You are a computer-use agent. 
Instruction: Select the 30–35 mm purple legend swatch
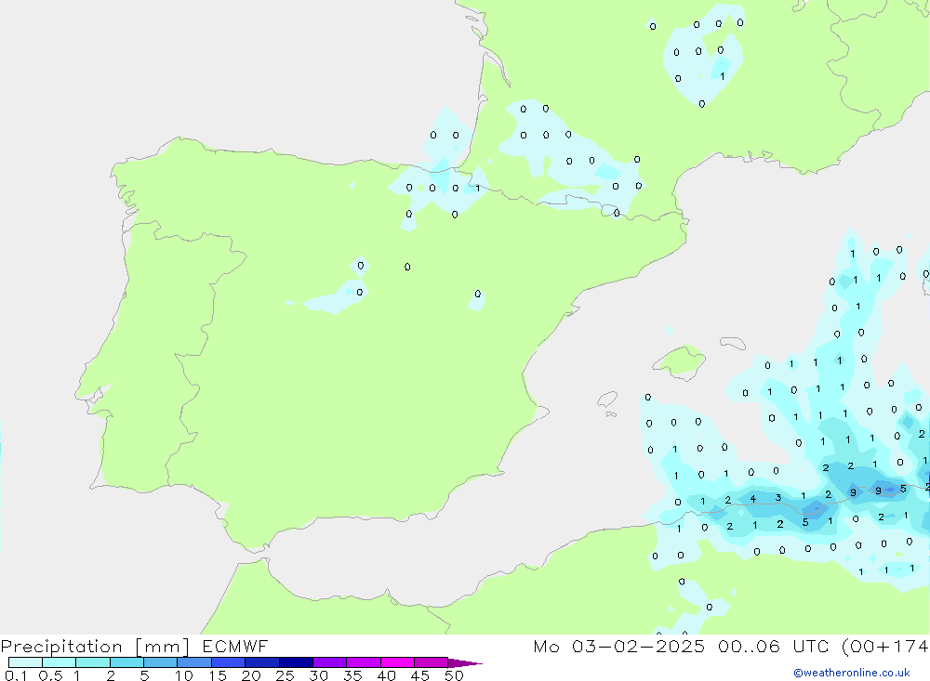[329, 662]
